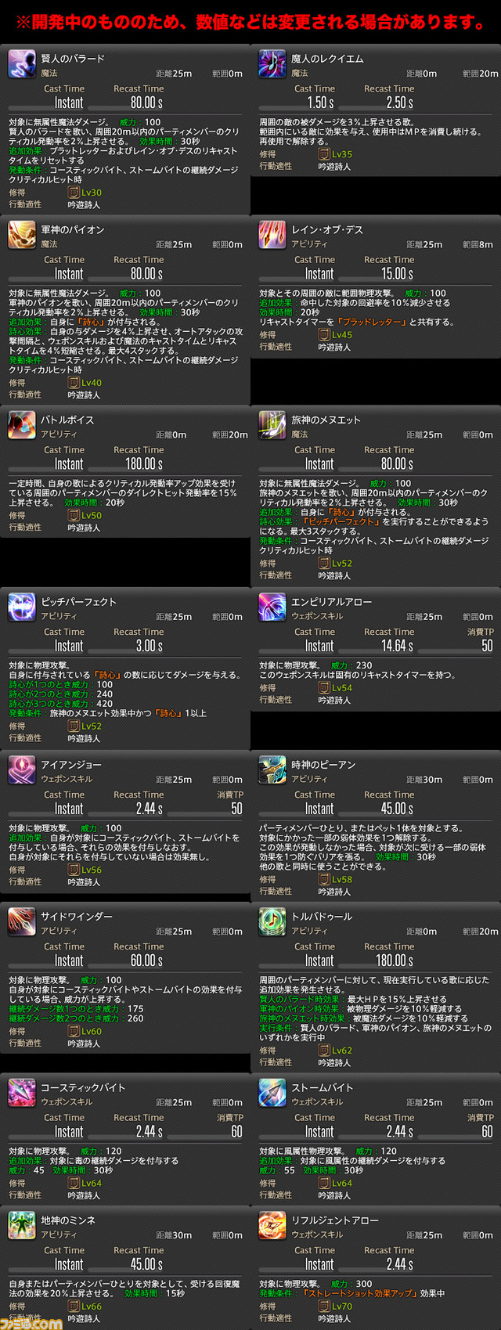Select the 地神のミンネ ability icon
The width and height of the screenshot is (501, 1330).
[22, 1227]
